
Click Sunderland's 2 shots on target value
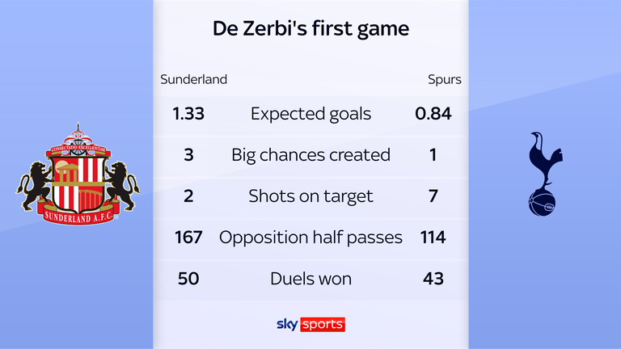[x=188, y=196]
